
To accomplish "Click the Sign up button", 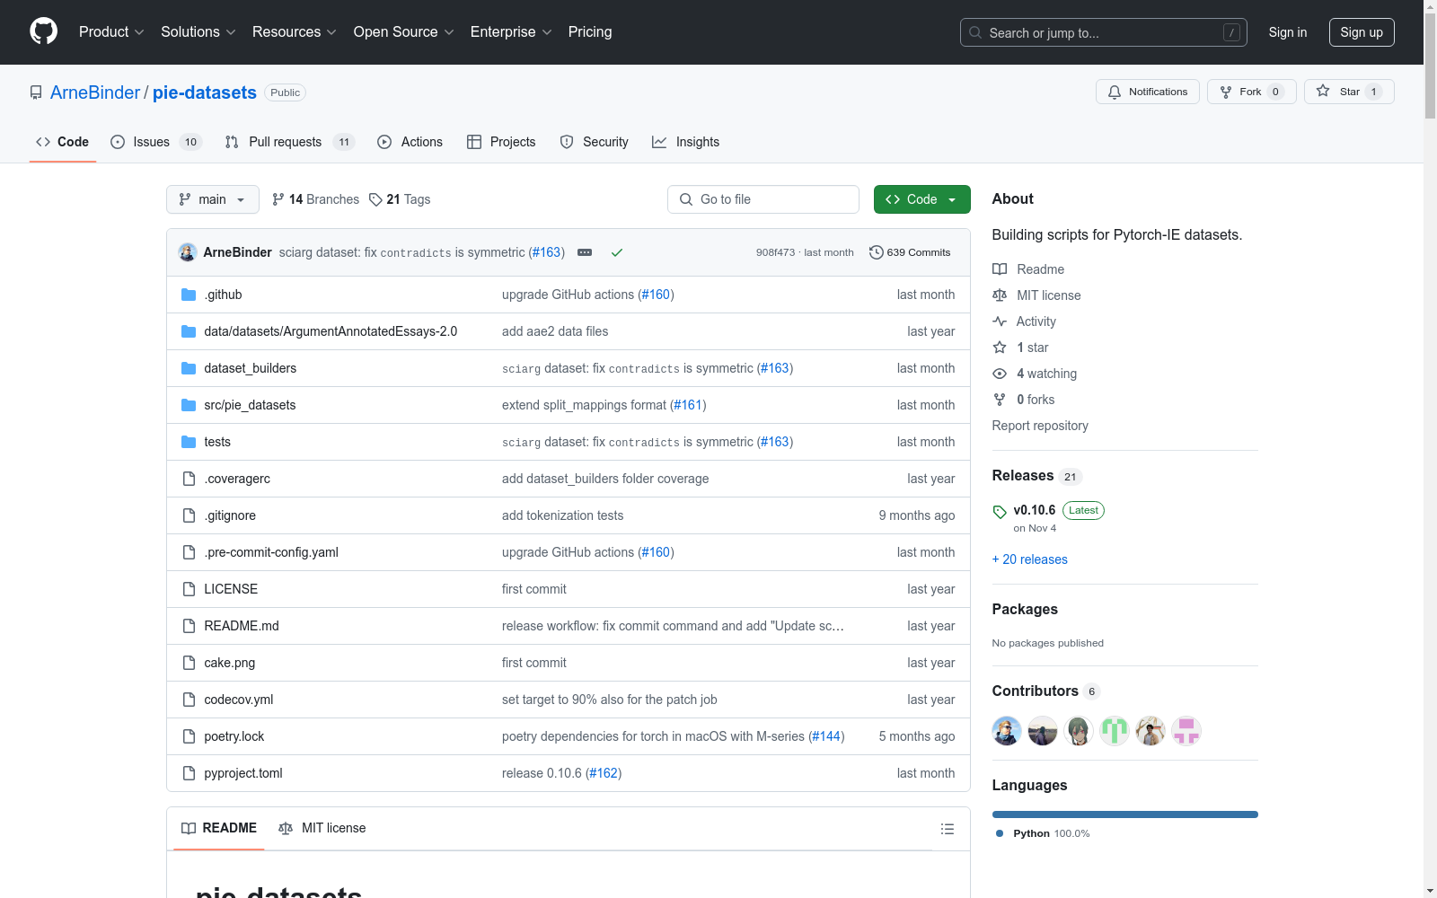I will [x=1362, y=32].
